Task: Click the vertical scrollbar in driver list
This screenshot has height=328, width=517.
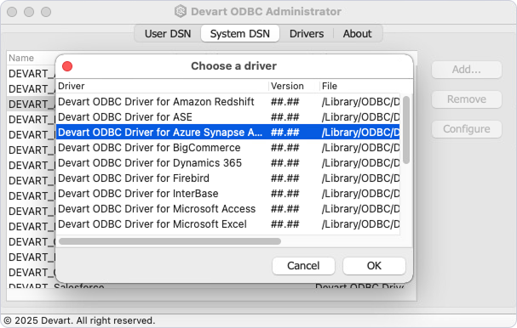Action: 406,130
